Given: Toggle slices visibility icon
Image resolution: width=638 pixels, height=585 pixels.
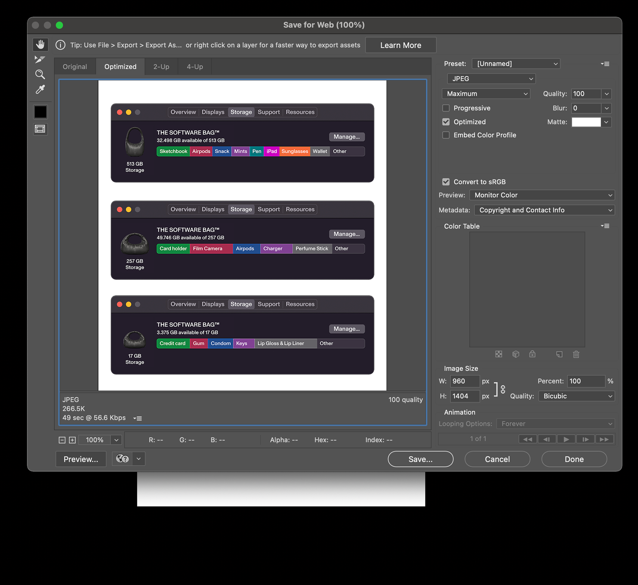Looking at the screenshot, I should tap(40, 129).
